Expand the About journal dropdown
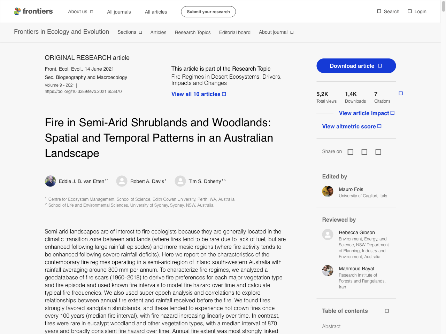 [276, 32]
